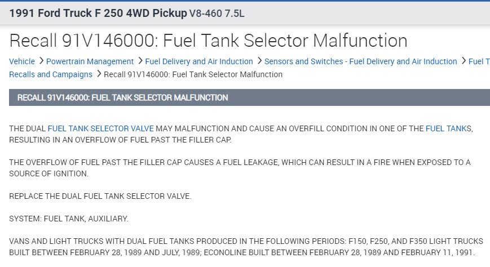Image resolution: width=490 pixels, height=267 pixels.
Task: Click the REPLACE THE DUAL sentence
Action: click(100, 196)
